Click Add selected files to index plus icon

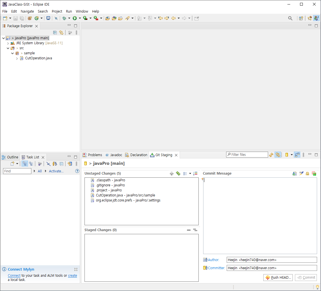(x=172, y=173)
